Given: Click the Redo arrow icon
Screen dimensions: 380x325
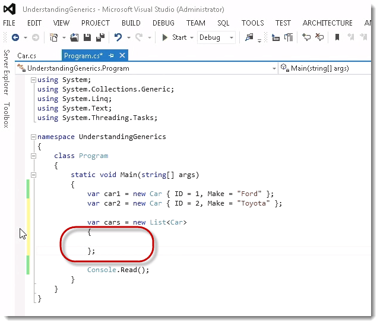Looking at the screenshot, I should (139, 37).
